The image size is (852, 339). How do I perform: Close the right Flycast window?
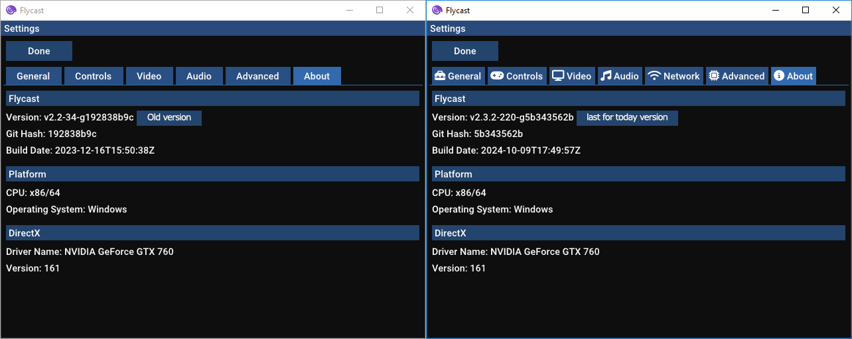point(836,10)
